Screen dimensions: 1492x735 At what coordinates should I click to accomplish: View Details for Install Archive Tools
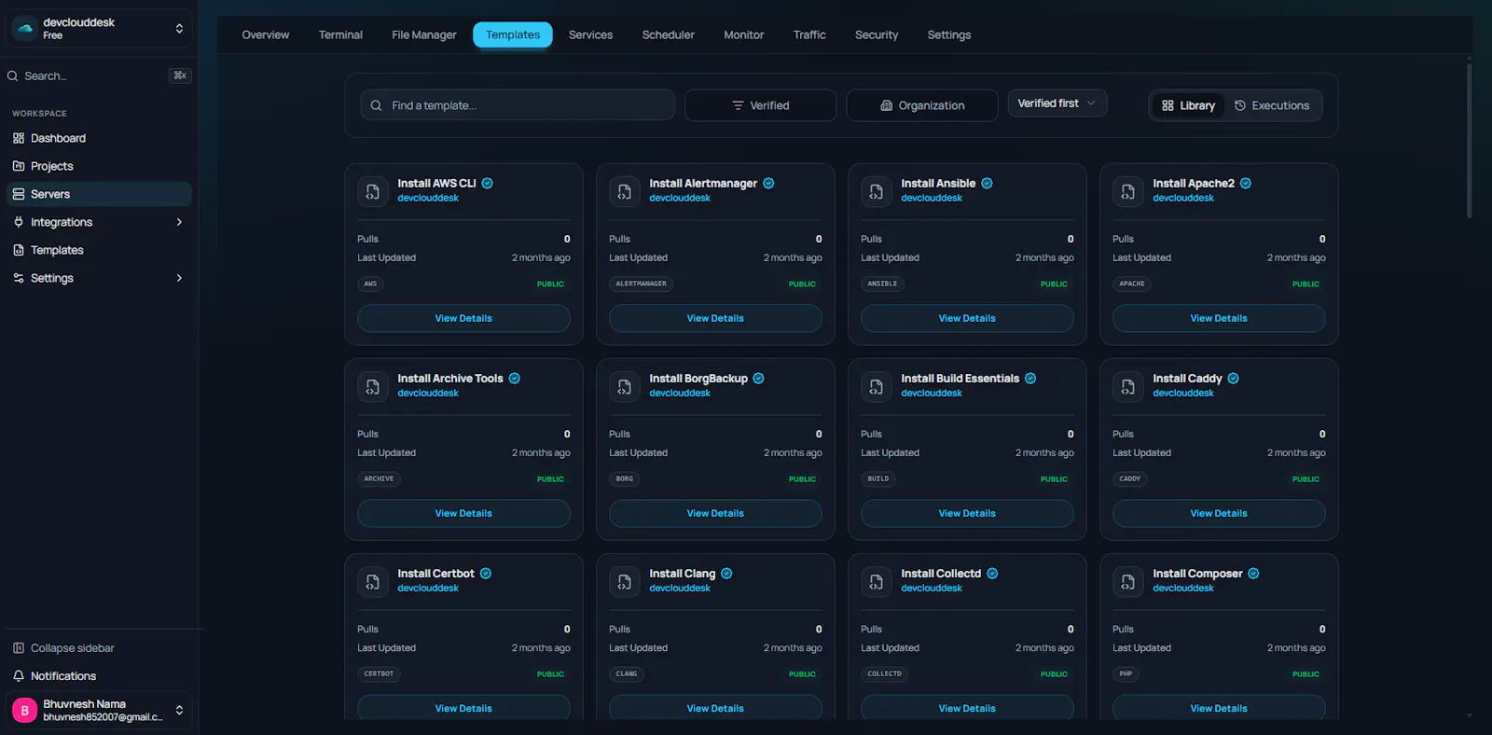463,513
